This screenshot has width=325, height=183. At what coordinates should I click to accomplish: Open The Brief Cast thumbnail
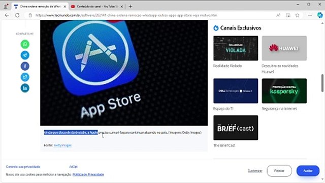[x=236, y=128]
